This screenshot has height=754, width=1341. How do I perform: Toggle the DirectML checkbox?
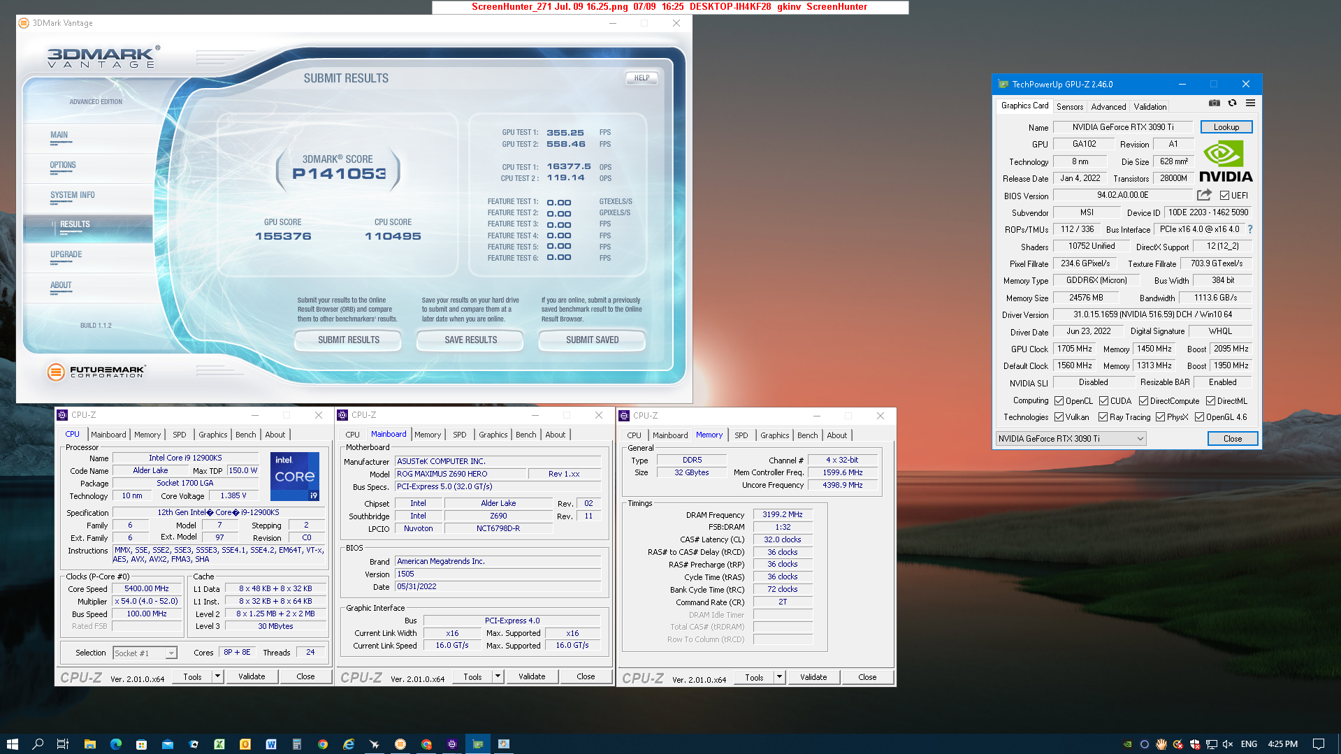click(1211, 401)
